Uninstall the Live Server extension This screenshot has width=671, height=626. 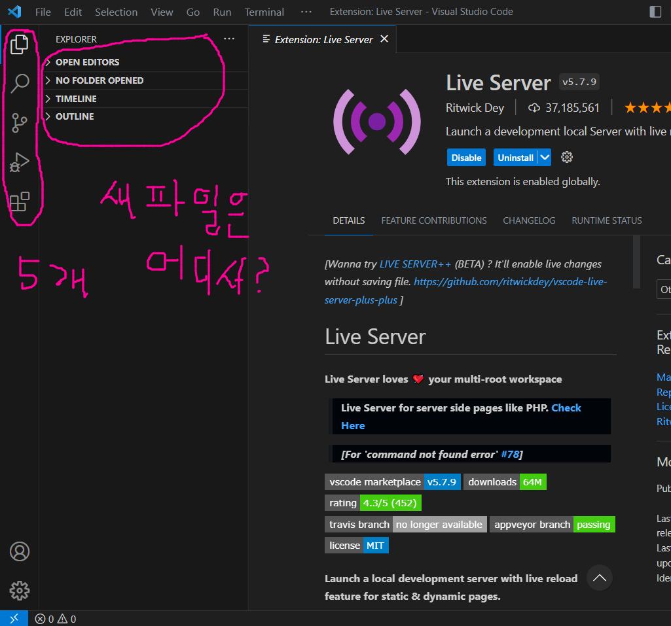(x=515, y=158)
